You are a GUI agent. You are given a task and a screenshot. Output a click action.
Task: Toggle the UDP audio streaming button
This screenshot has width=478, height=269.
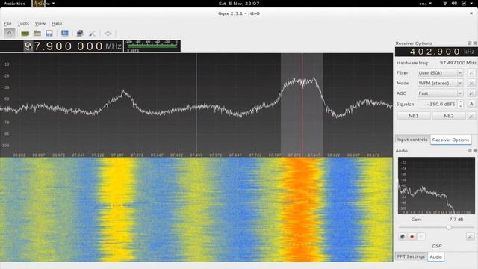point(403,236)
